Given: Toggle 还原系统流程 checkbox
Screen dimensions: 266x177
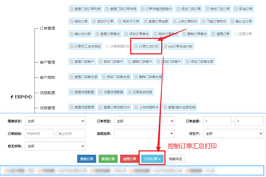Looking at the screenshot, I should coord(130,92).
